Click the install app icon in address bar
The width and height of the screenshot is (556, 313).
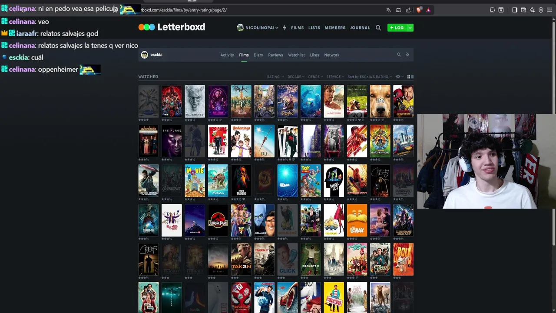coord(398,10)
